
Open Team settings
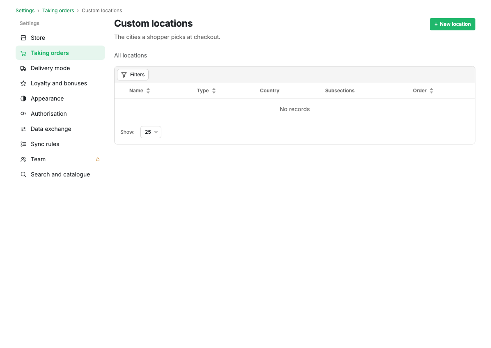(x=60, y=159)
